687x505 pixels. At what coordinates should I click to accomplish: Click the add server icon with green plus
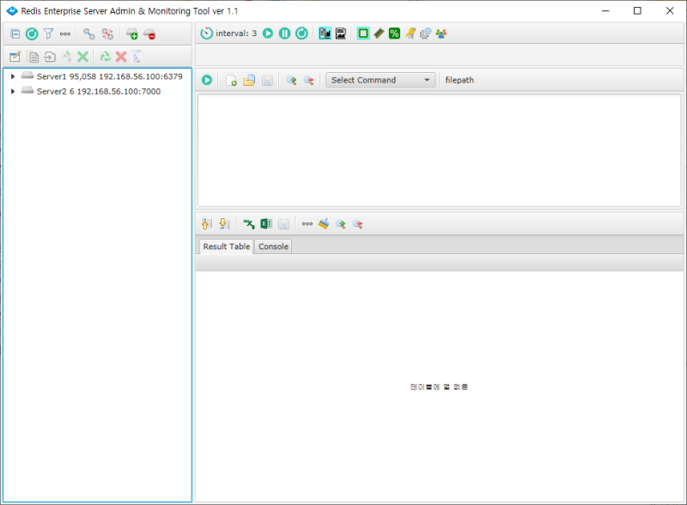pyautogui.click(x=131, y=34)
